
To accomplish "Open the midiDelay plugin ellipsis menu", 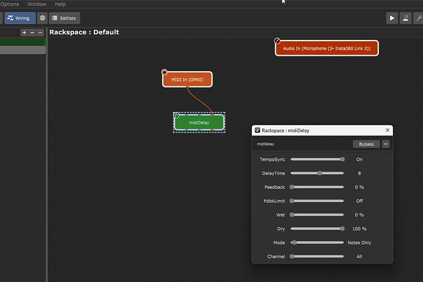I will [386, 144].
